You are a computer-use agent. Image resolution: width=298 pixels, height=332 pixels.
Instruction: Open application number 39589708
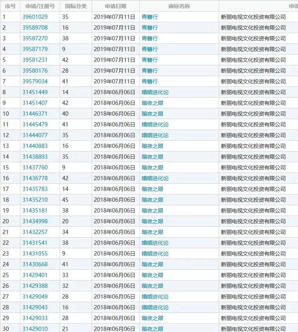(35, 28)
